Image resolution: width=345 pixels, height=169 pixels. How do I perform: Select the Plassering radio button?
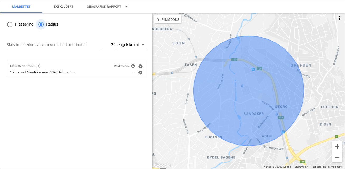[10, 24]
